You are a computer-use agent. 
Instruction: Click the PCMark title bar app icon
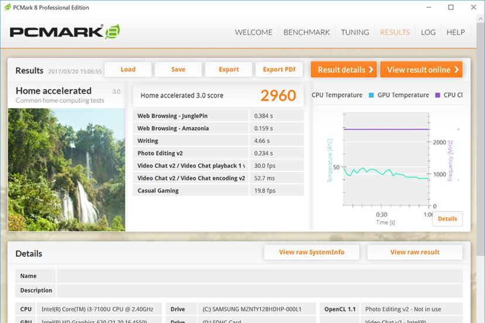8,8
